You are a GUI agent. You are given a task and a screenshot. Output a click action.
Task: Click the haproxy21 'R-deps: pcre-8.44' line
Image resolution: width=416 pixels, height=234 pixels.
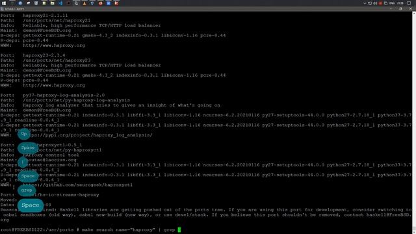pos(25,40)
